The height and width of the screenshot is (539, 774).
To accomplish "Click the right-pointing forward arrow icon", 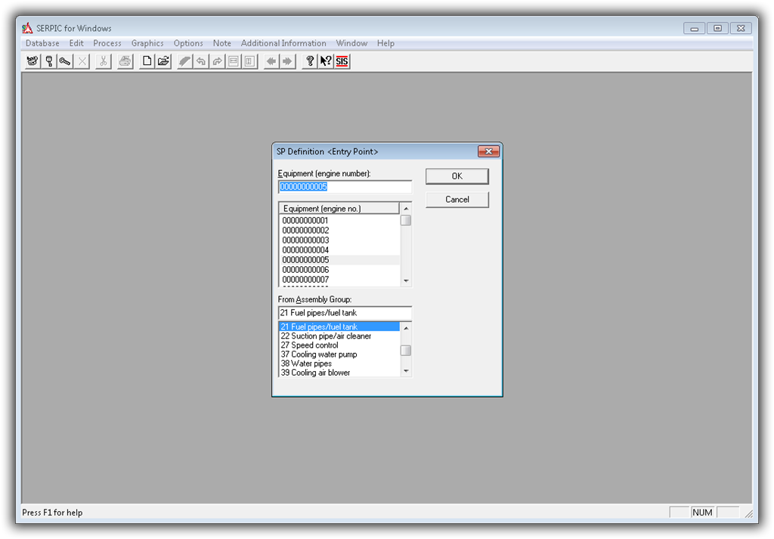I will coord(287,62).
